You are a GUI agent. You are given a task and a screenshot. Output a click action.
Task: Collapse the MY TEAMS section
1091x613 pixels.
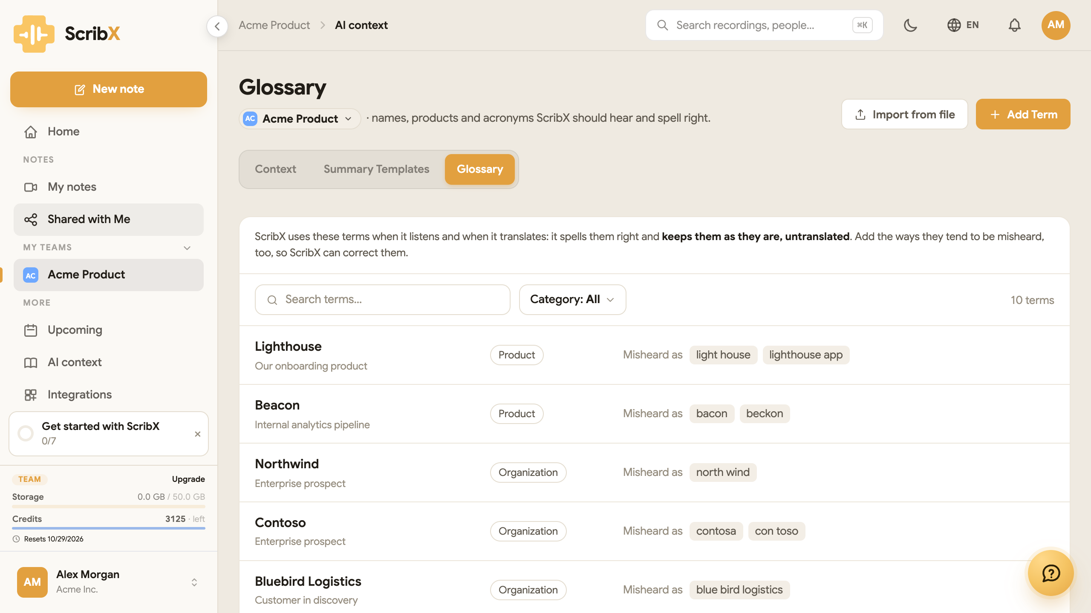pos(187,248)
